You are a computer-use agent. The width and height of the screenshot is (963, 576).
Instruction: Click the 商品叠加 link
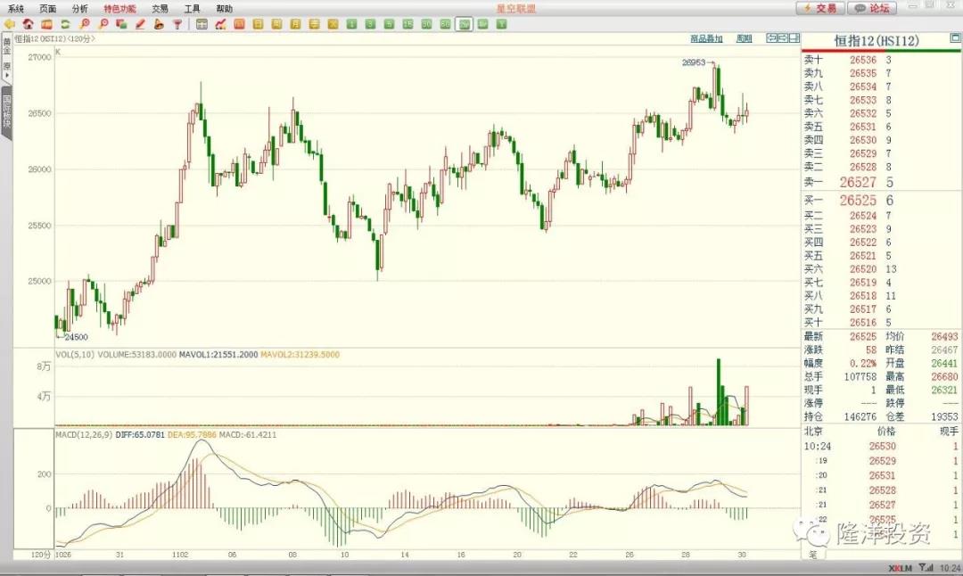pos(706,38)
